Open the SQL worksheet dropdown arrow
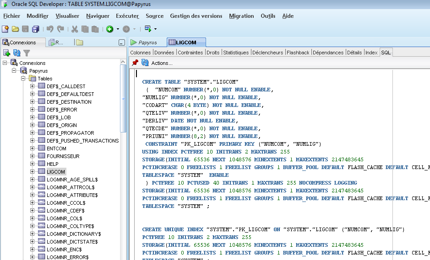 point(156,29)
